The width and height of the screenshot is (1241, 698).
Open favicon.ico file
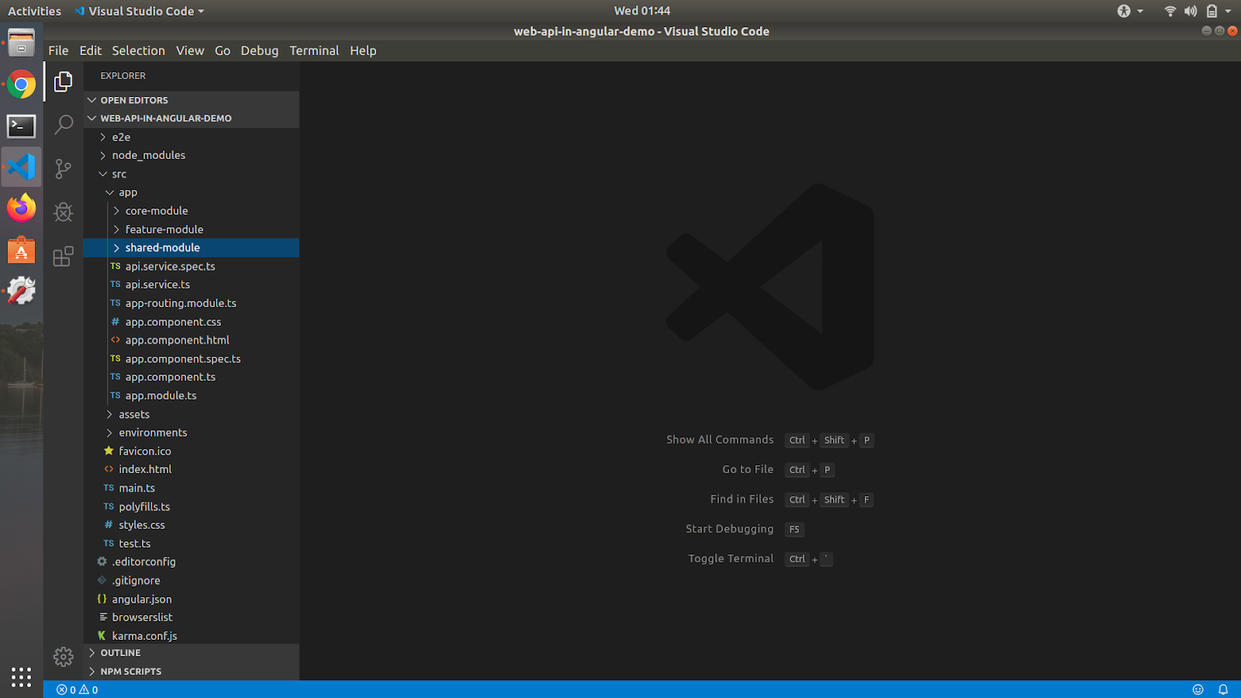point(192,451)
